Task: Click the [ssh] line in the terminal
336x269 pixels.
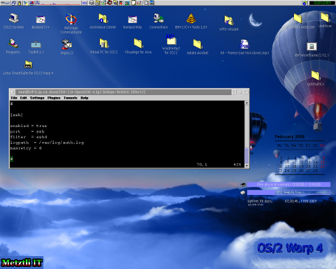Action: [x=16, y=115]
